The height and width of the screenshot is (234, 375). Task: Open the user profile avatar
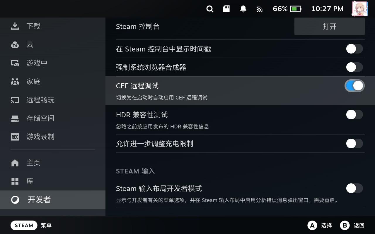360,9
